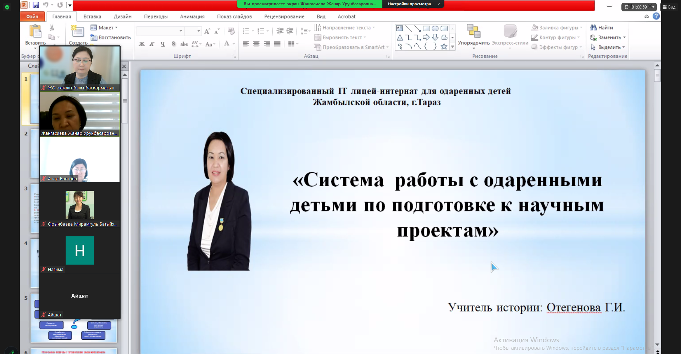Switch to the Дизайн tab
This screenshot has width=681, height=354.
(x=123, y=16)
